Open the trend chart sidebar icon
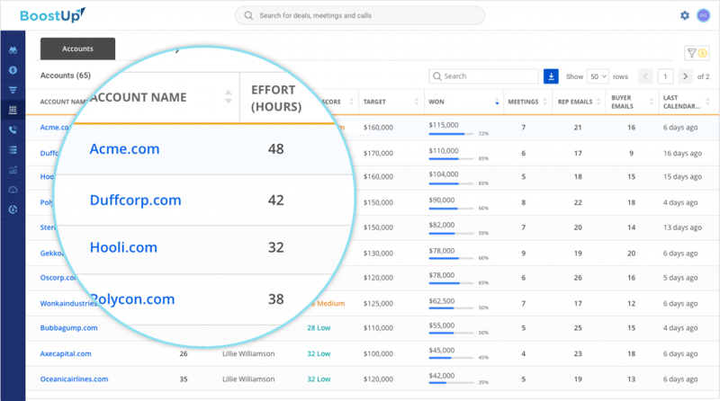 click(13, 170)
